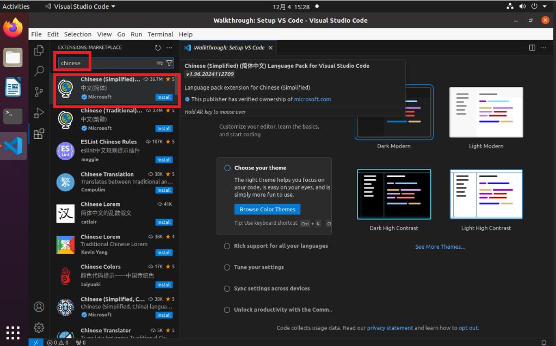Screen dimensions: 556x346
Task: Open the opt out link
Action: coord(468,328)
